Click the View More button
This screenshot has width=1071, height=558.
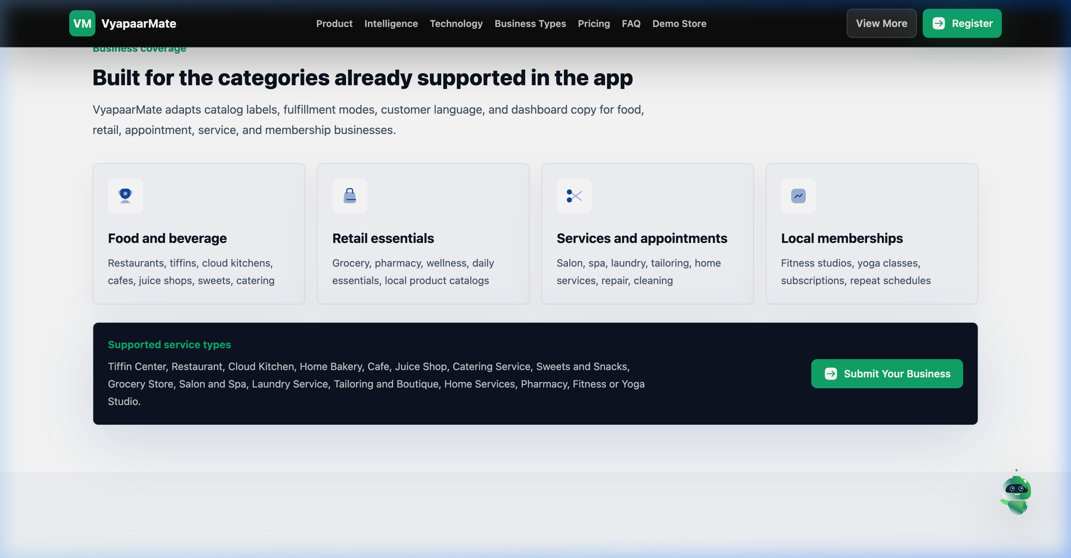[882, 23]
